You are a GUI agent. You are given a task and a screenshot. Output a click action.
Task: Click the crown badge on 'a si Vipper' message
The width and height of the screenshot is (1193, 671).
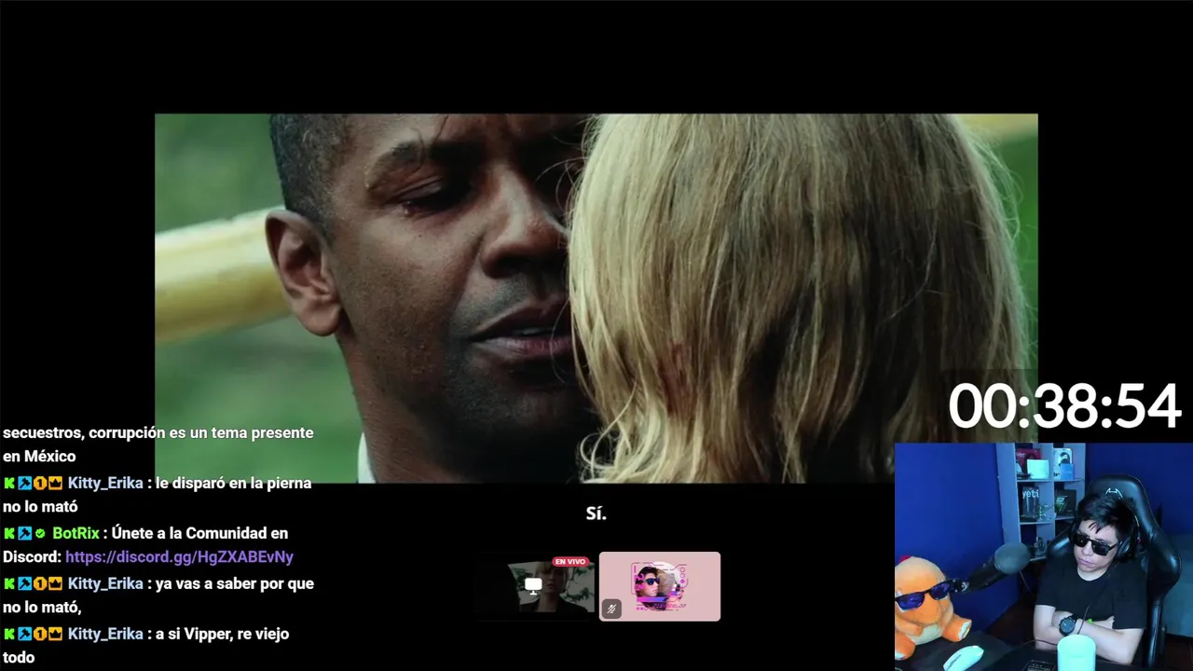[55, 635]
